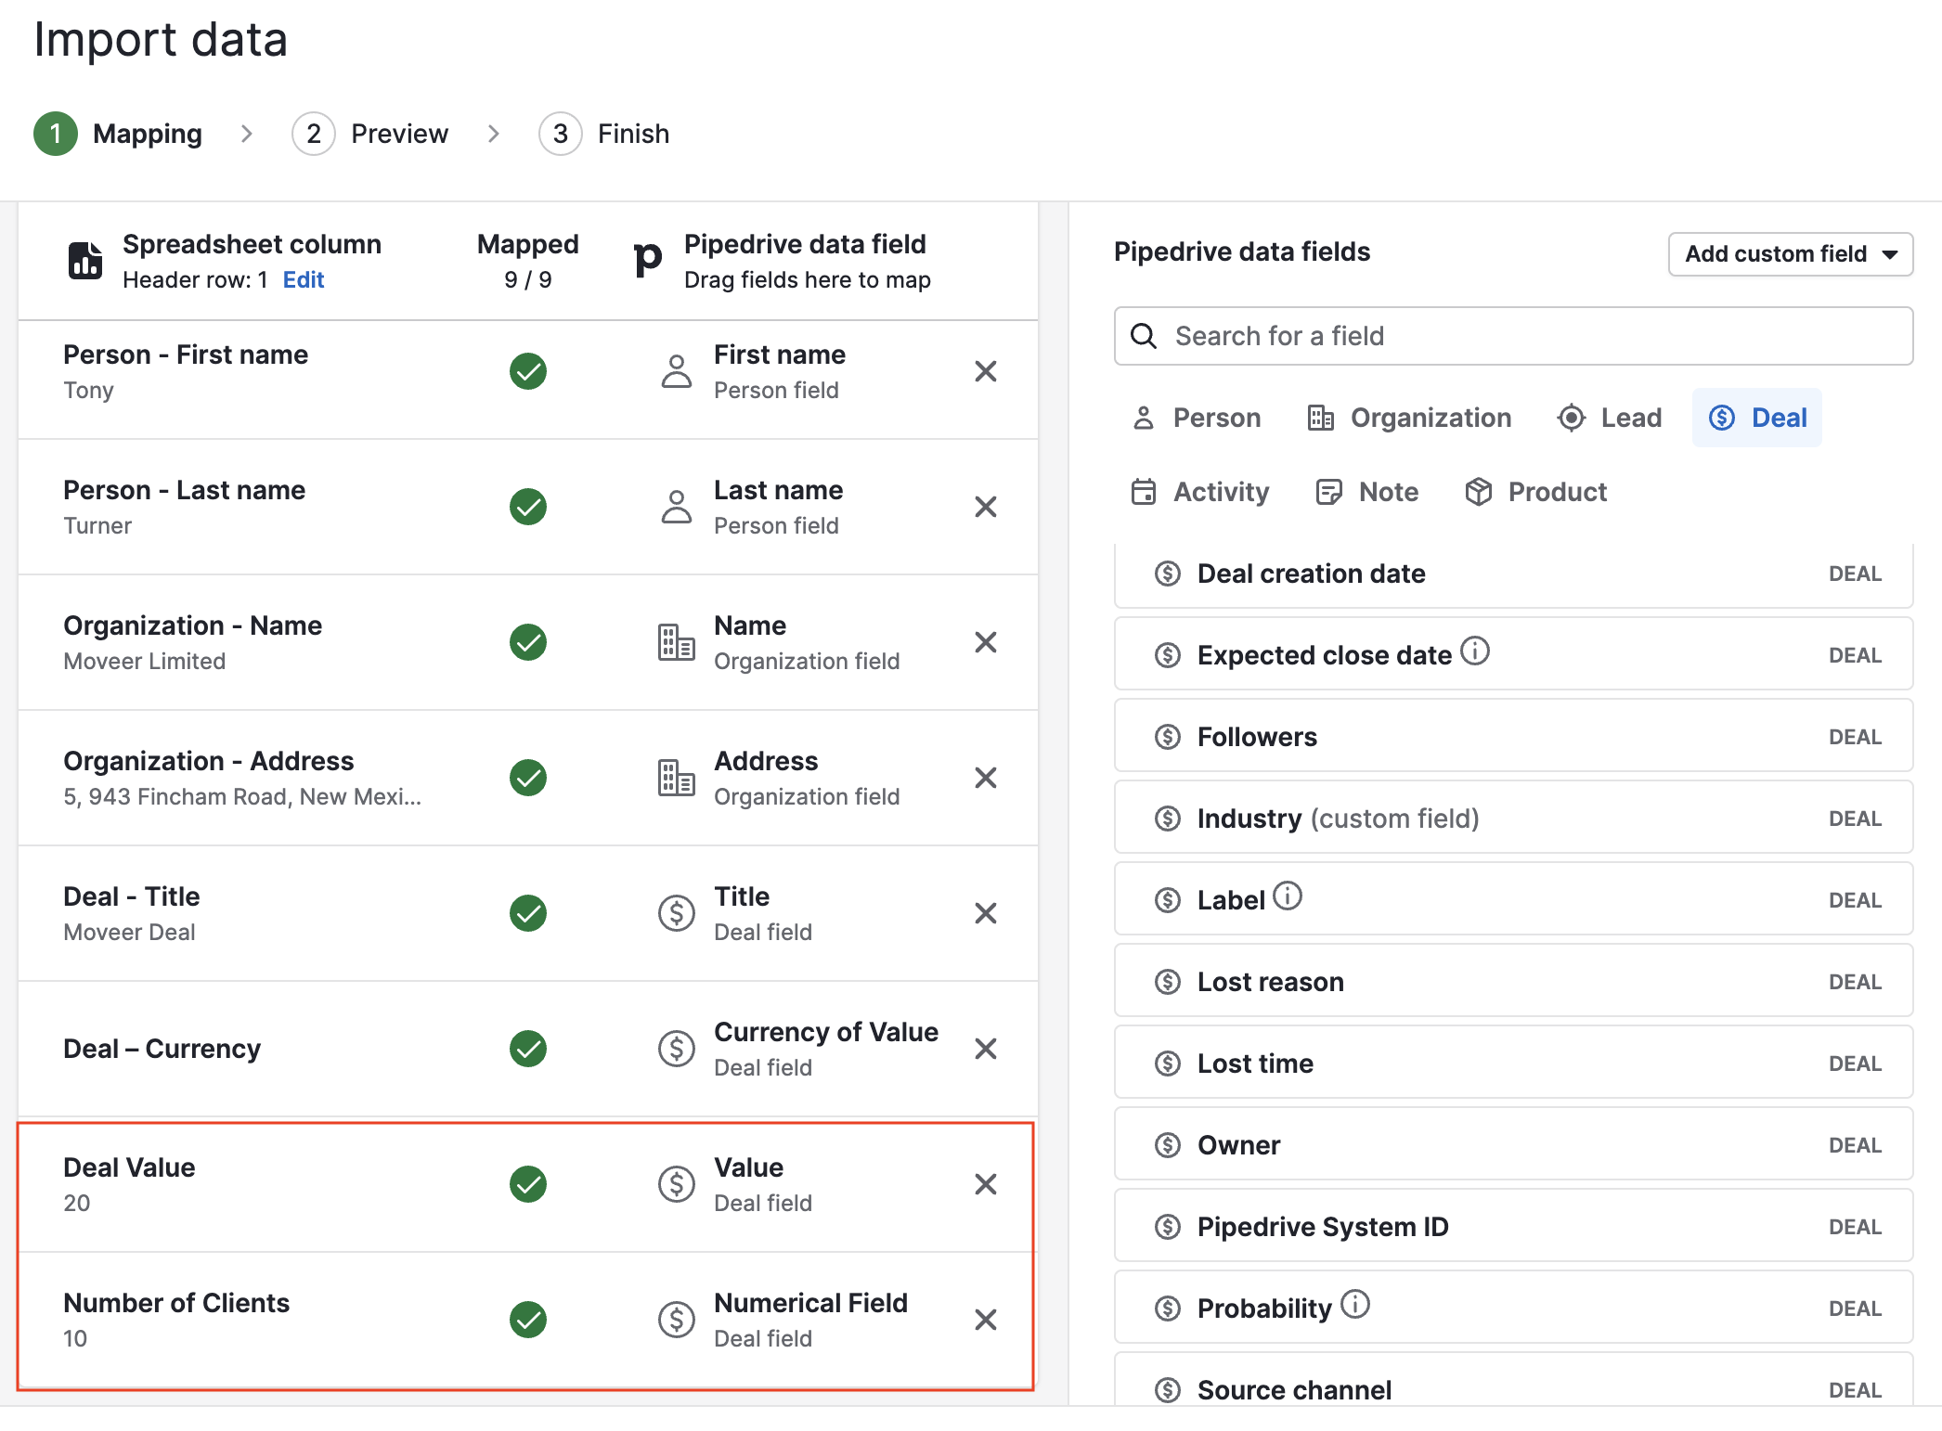Click the Pipedrive logo icon in header
The image size is (1942, 1431).
[647, 259]
